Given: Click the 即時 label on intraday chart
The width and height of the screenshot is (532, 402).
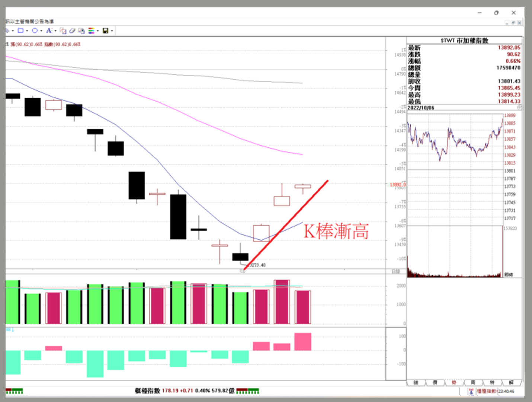Looking at the screenshot, I should click(509, 275).
